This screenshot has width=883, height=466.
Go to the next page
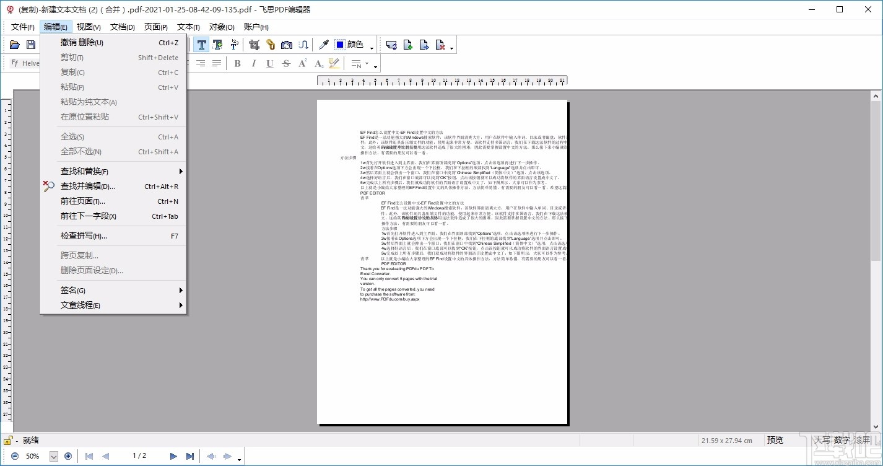(174, 456)
